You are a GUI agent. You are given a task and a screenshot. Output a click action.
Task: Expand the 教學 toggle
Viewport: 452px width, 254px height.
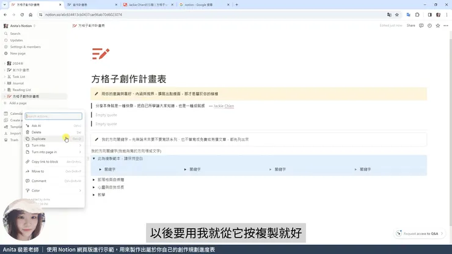point(93,195)
